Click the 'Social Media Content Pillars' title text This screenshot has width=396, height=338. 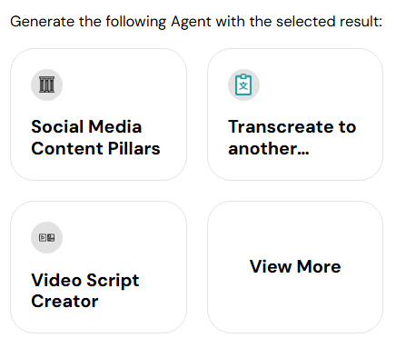point(95,137)
